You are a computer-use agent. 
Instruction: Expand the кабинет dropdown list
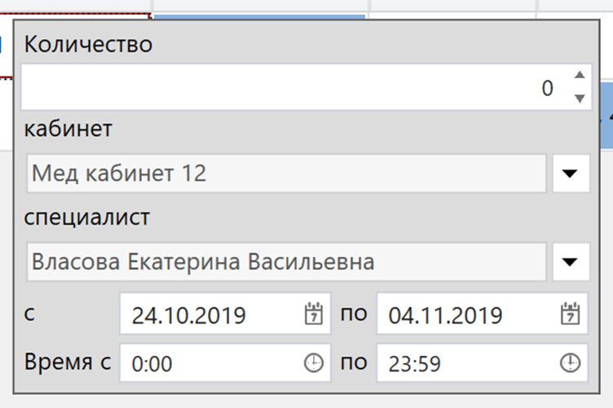[x=571, y=173]
